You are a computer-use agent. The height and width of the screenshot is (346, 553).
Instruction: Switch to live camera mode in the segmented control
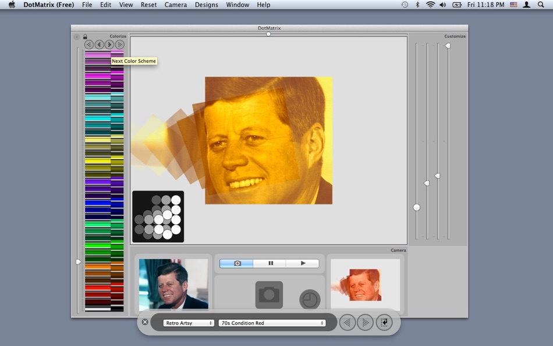coord(236,263)
